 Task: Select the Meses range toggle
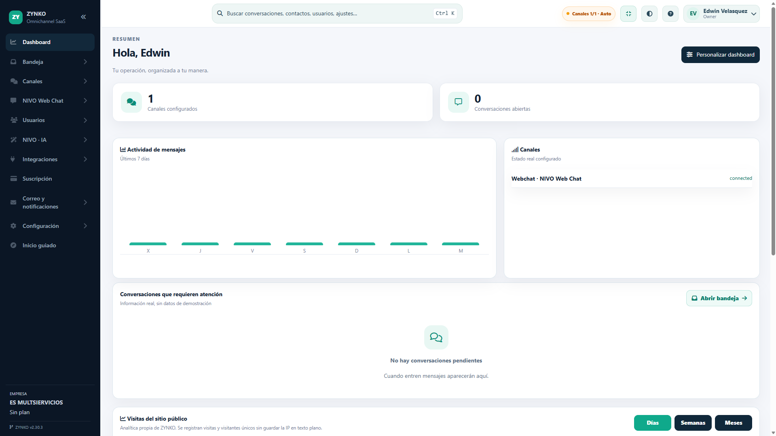click(x=733, y=423)
